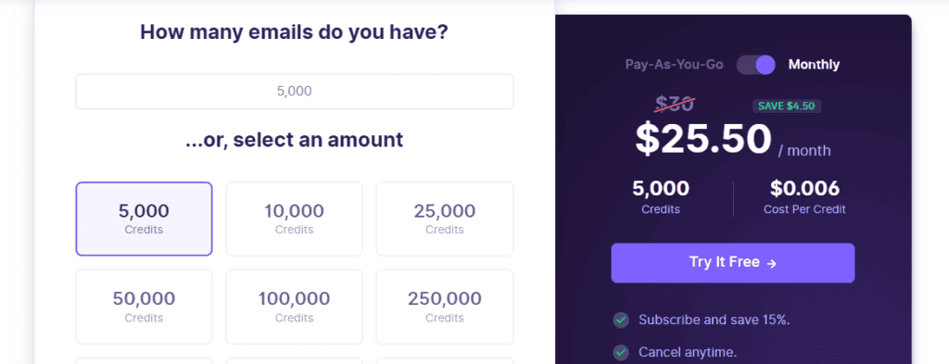949x364 pixels.
Task: Click the Try It Free button
Action: coord(733,263)
